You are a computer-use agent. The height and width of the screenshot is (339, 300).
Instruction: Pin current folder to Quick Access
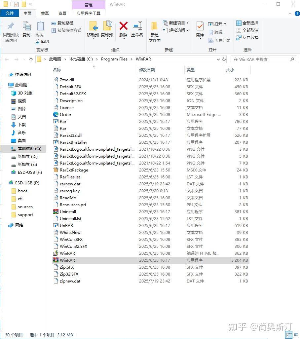(x=10, y=31)
